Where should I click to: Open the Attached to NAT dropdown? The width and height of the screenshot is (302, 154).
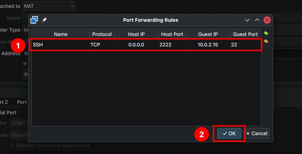point(49,6)
